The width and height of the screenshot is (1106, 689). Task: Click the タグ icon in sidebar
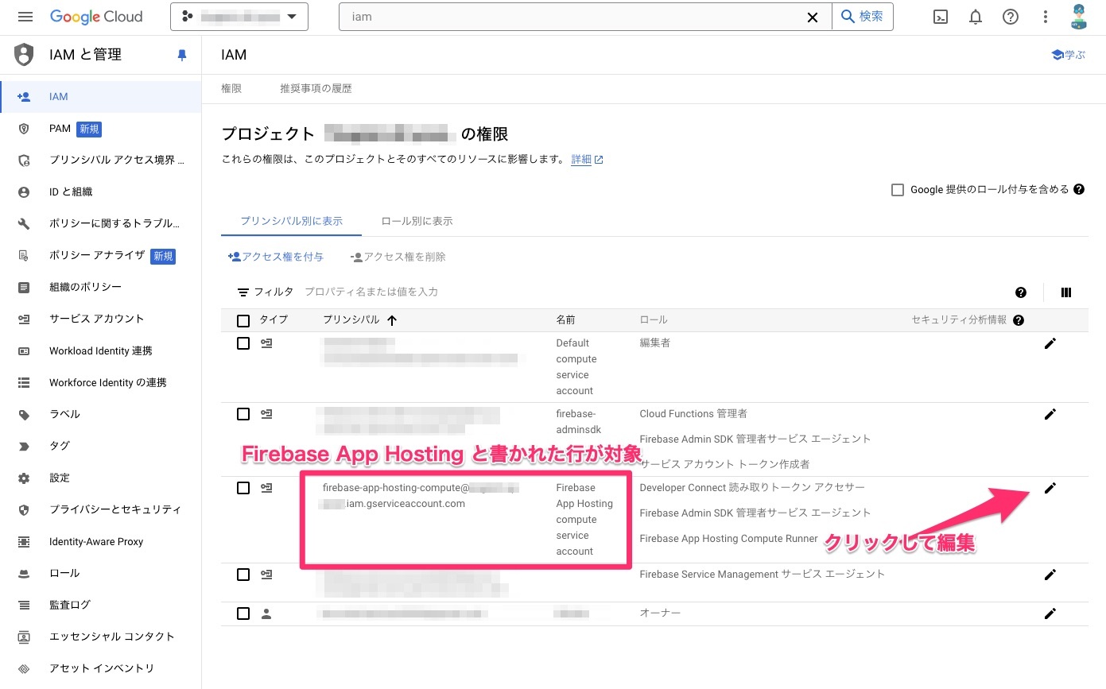coord(24,446)
